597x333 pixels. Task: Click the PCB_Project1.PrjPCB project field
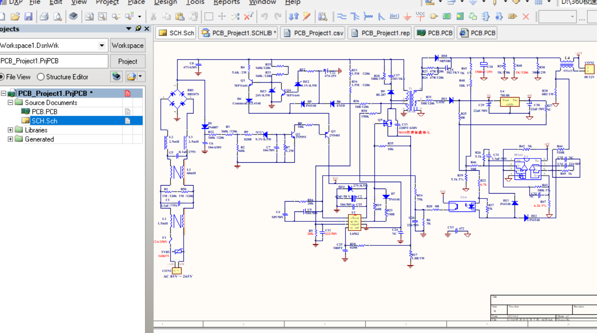[x=54, y=61]
